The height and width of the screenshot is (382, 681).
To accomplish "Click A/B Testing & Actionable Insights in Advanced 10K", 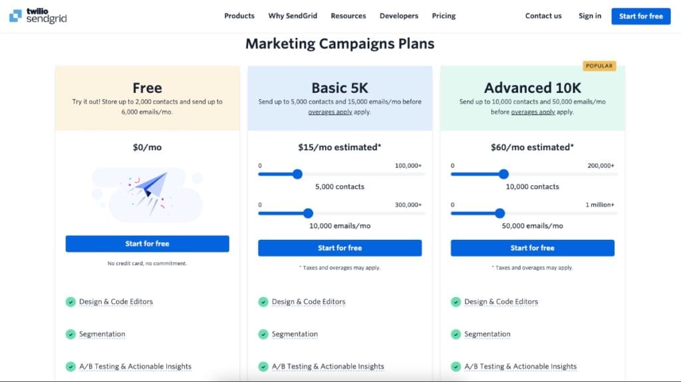I will 520,366.
